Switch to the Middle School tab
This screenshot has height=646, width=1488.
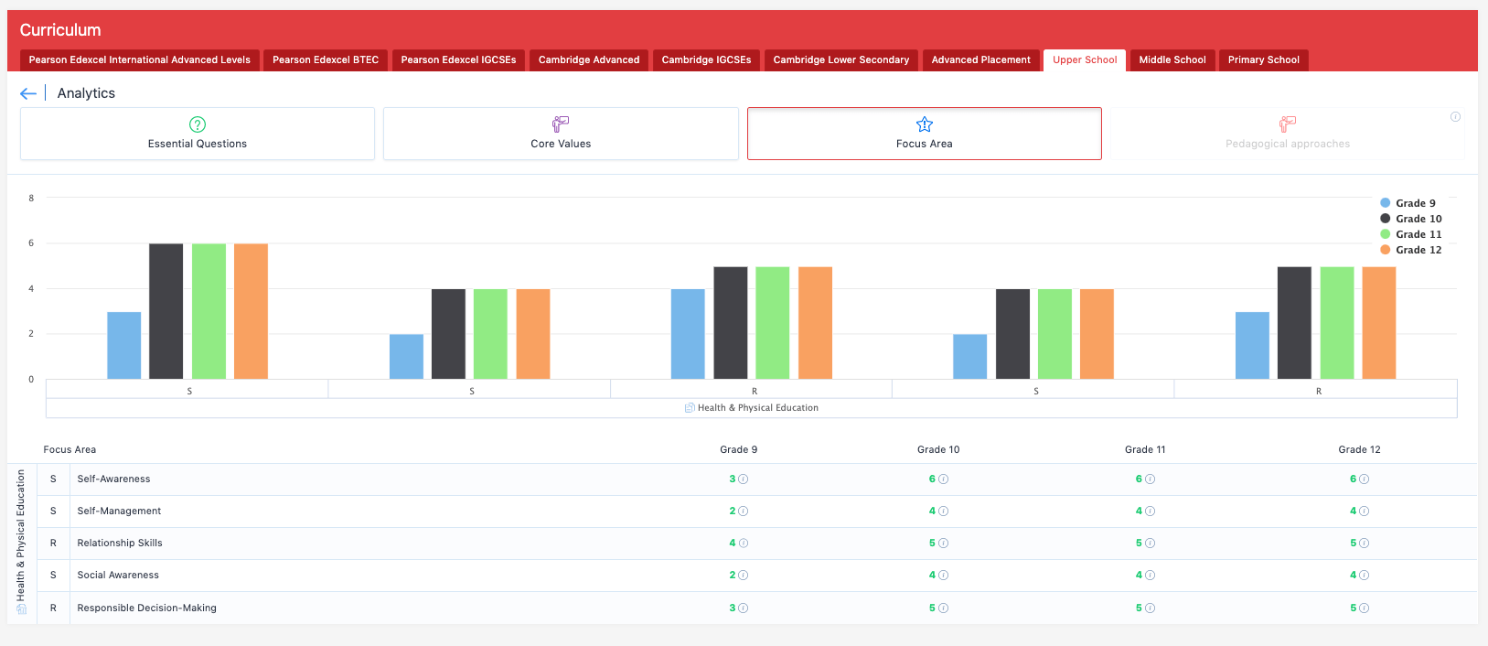pos(1172,60)
